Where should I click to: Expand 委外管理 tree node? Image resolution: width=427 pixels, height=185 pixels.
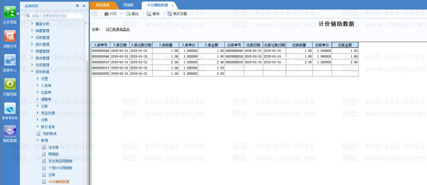[x=32, y=44]
